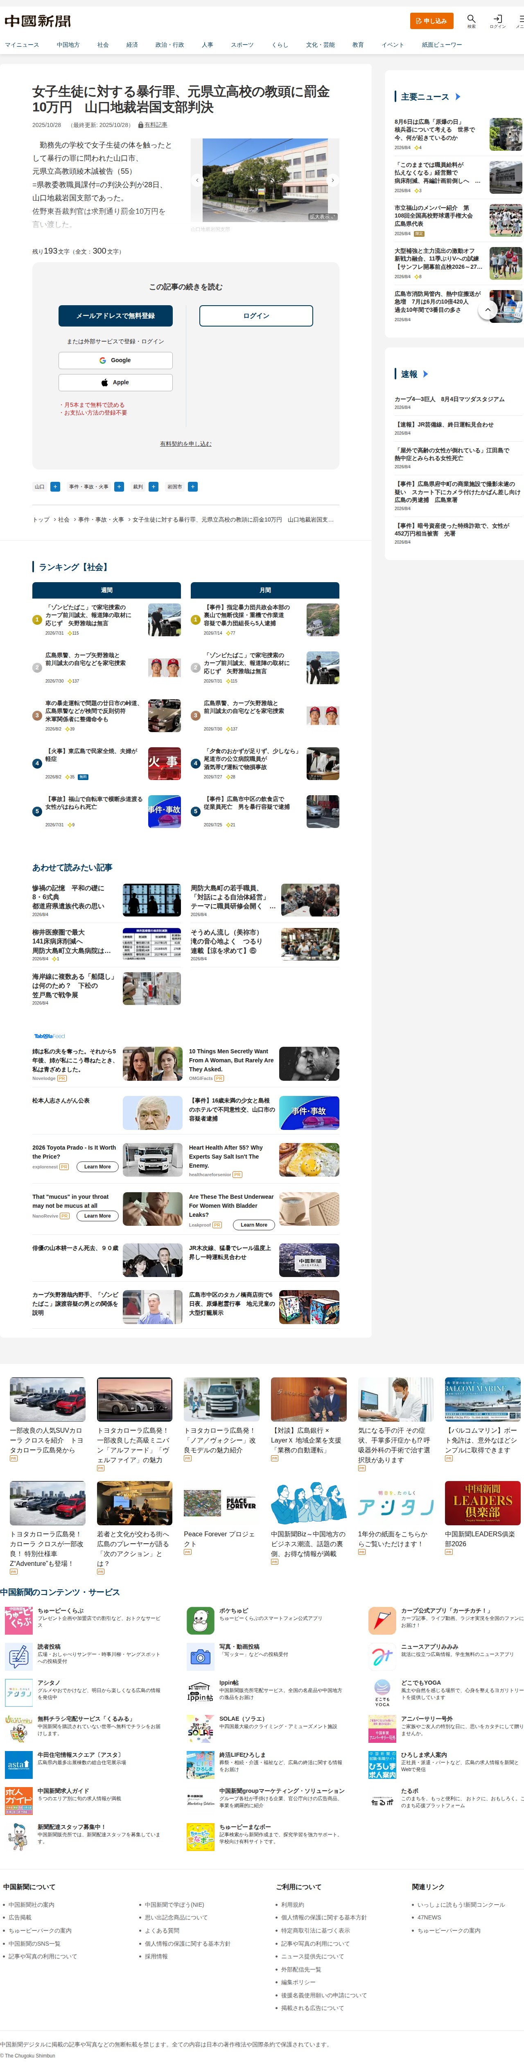Open the 47NEWS footer link

[429, 1918]
